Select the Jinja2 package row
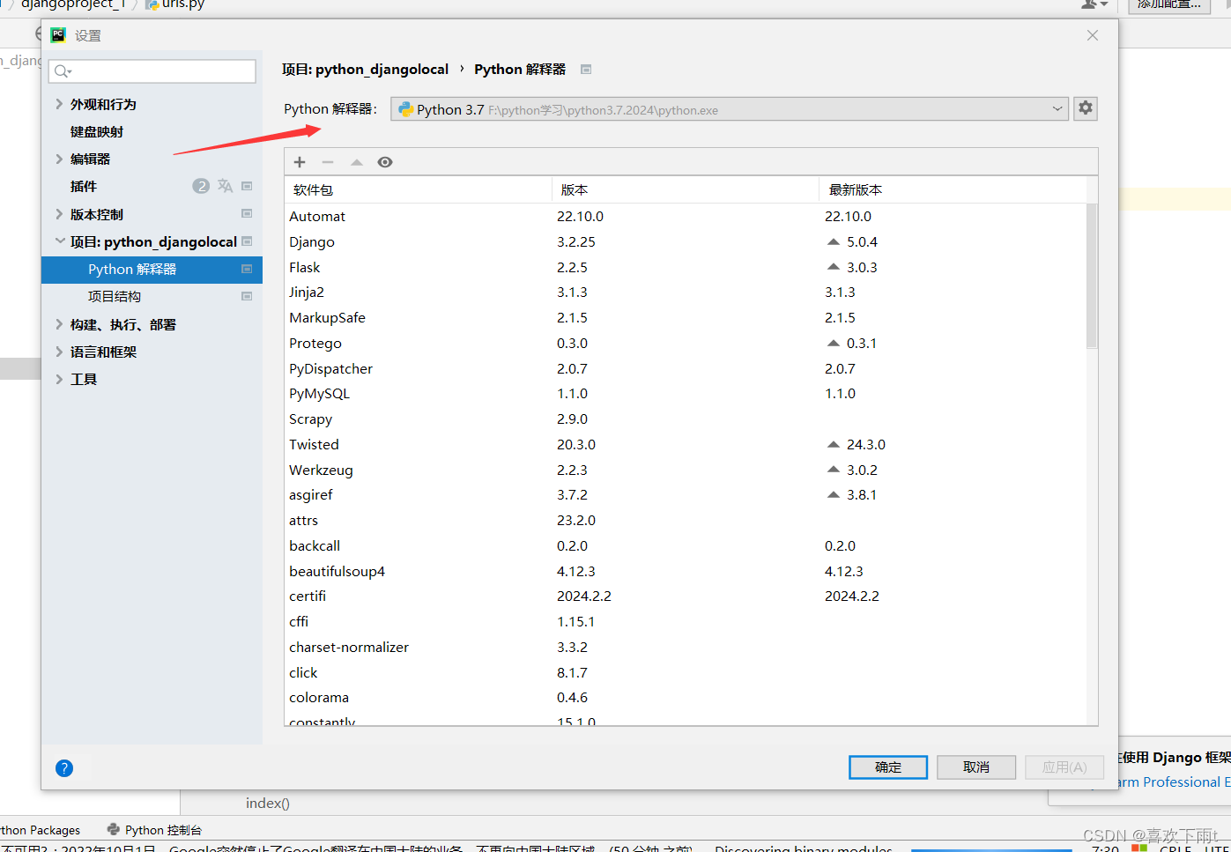1231x852 pixels. pyautogui.click(x=686, y=293)
